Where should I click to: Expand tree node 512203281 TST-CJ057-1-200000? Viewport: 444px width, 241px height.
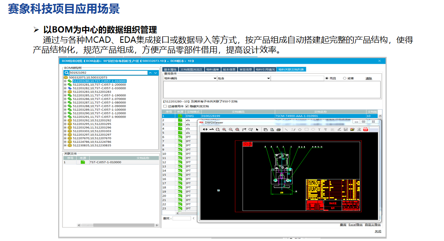[x=65, y=85]
